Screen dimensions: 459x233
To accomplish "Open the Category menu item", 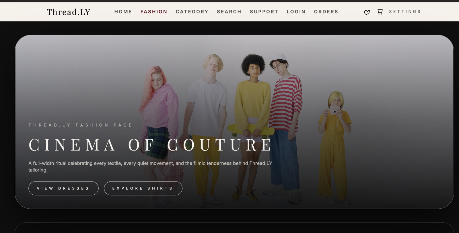I will [x=192, y=12].
